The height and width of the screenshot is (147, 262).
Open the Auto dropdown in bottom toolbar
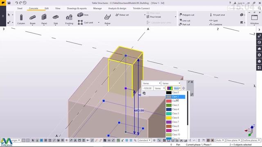coord(220,140)
